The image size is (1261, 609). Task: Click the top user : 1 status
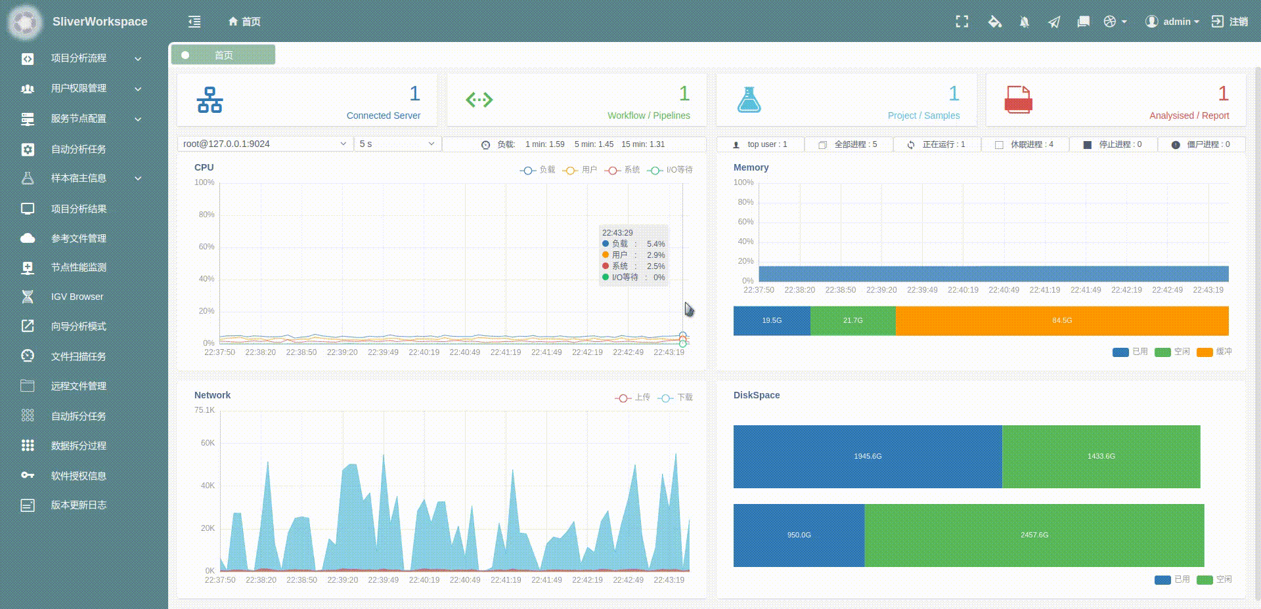761,144
